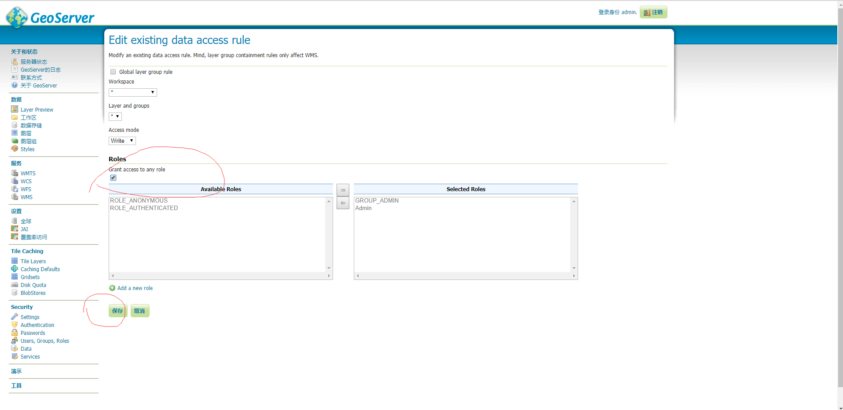The width and height of the screenshot is (843, 410).
Task: Open the Access mode dropdown
Action: pyautogui.click(x=122, y=141)
